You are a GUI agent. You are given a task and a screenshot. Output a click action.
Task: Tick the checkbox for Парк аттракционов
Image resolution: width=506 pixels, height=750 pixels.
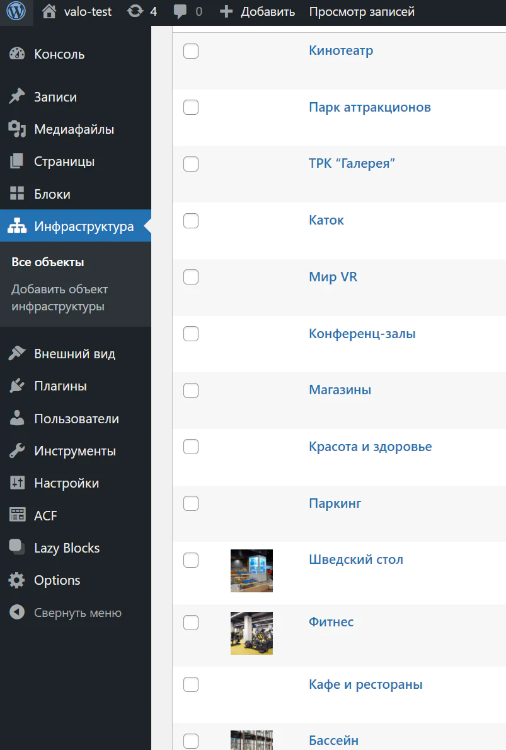[191, 107]
